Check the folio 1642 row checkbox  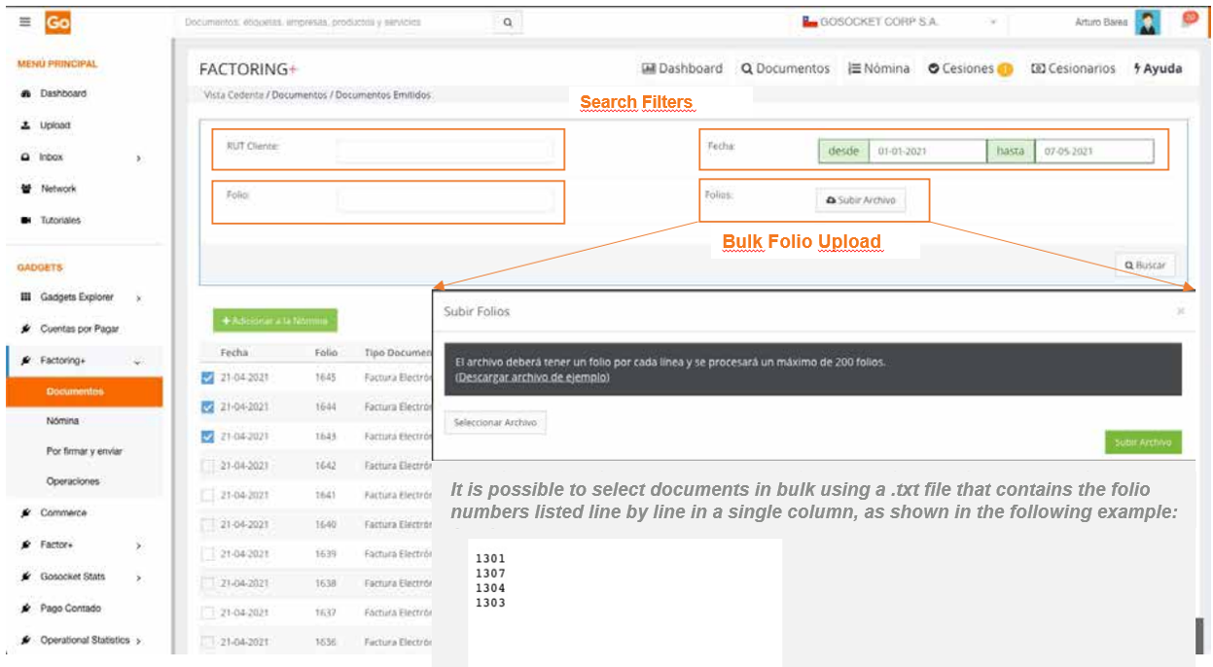pos(207,466)
